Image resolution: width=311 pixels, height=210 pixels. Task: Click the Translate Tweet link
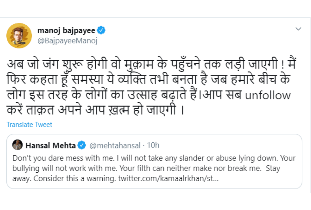pos(29,124)
